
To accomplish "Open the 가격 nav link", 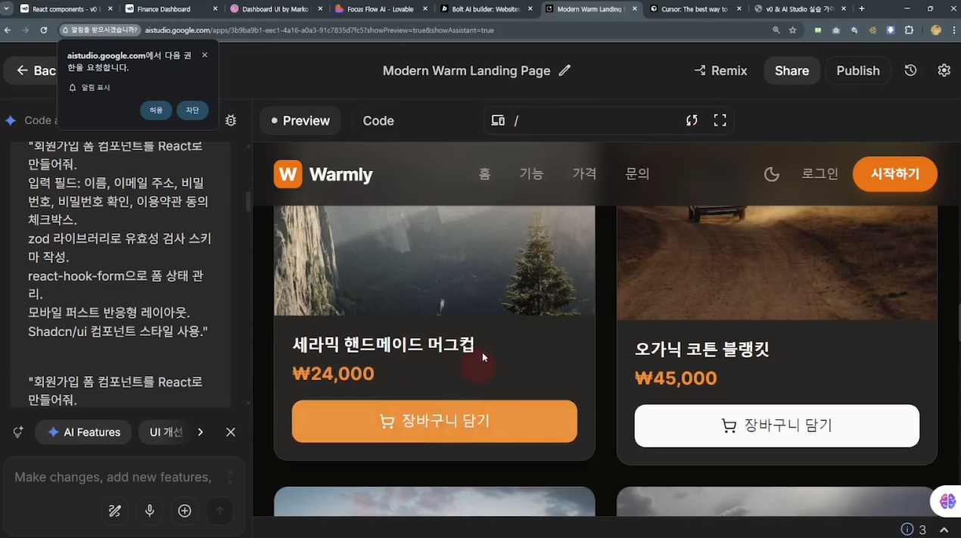I will 584,174.
